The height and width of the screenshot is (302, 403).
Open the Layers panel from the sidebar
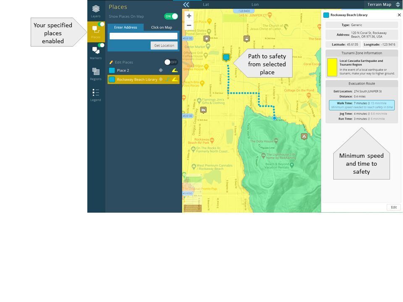coord(96,11)
